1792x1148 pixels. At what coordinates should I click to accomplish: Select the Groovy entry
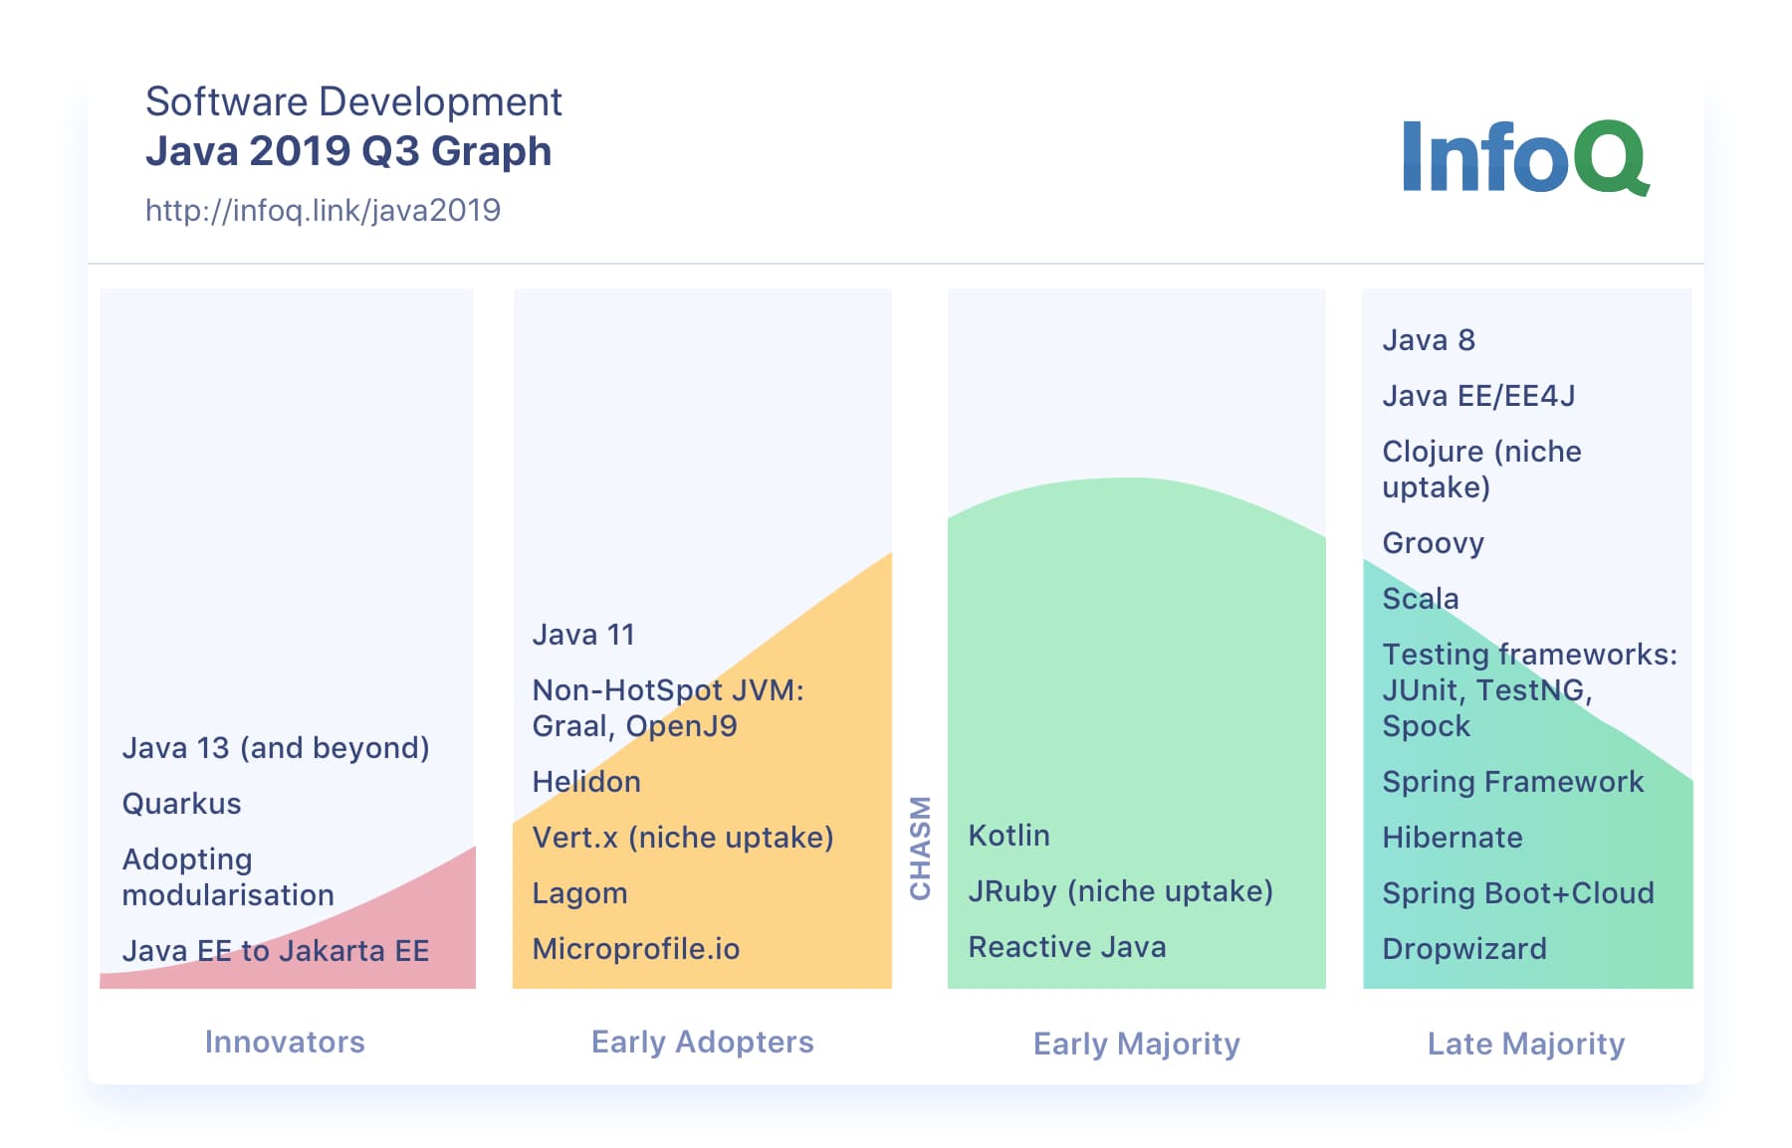tap(1433, 543)
